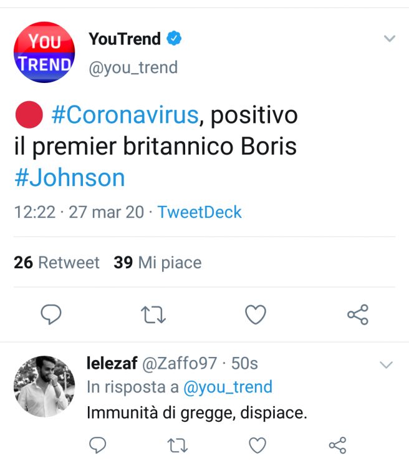Image resolution: width=409 pixels, height=468 pixels.
Task: Open the lelezaf username
Action: click(112, 363)
